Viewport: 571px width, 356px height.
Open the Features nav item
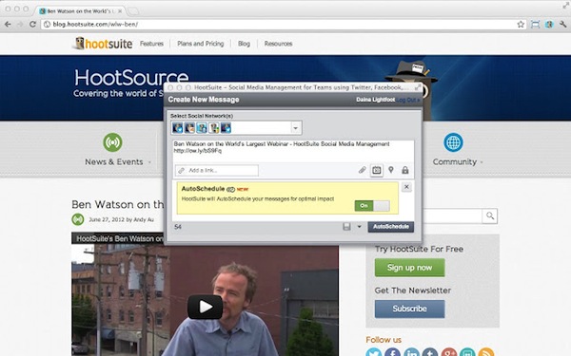click(151, 44)
